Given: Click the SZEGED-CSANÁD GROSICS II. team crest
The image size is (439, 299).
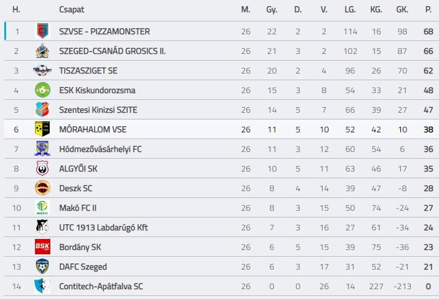Looking at the screenshot, I should [x=42, y=51].
